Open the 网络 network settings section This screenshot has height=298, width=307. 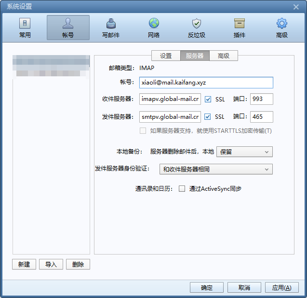154,28
